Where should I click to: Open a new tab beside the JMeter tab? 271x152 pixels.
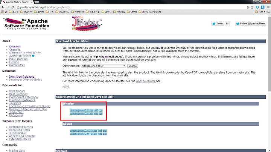point(37,2)
